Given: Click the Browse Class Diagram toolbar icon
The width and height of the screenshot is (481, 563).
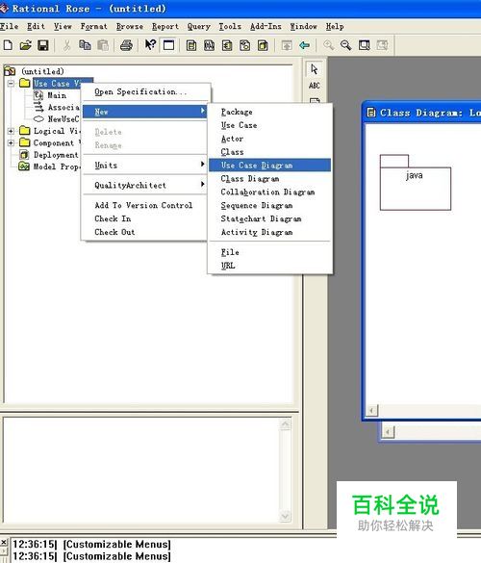Looking at the screenshot, I should click(191, 45).
